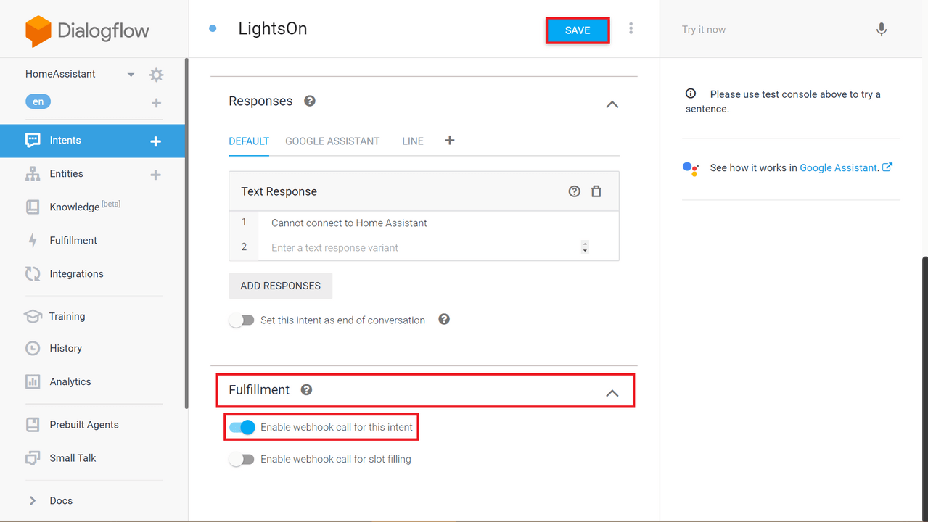928x522 pixels.
Task: Click the Google Assistant colored dots icon
Action: tap(691, 169)
